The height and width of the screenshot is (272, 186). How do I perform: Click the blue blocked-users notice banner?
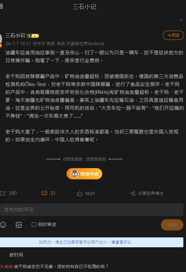tap(92, 242)
